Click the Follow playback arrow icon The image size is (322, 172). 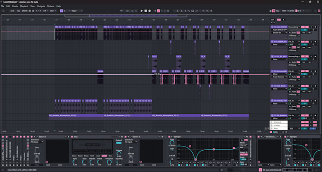click(x=121, y=11)
